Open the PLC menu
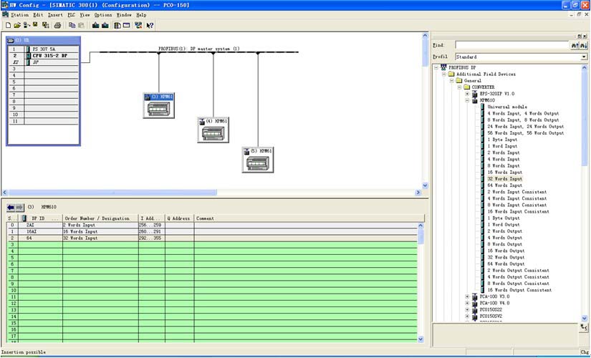Viewport: 591px width, 358px height. [71, 14]
